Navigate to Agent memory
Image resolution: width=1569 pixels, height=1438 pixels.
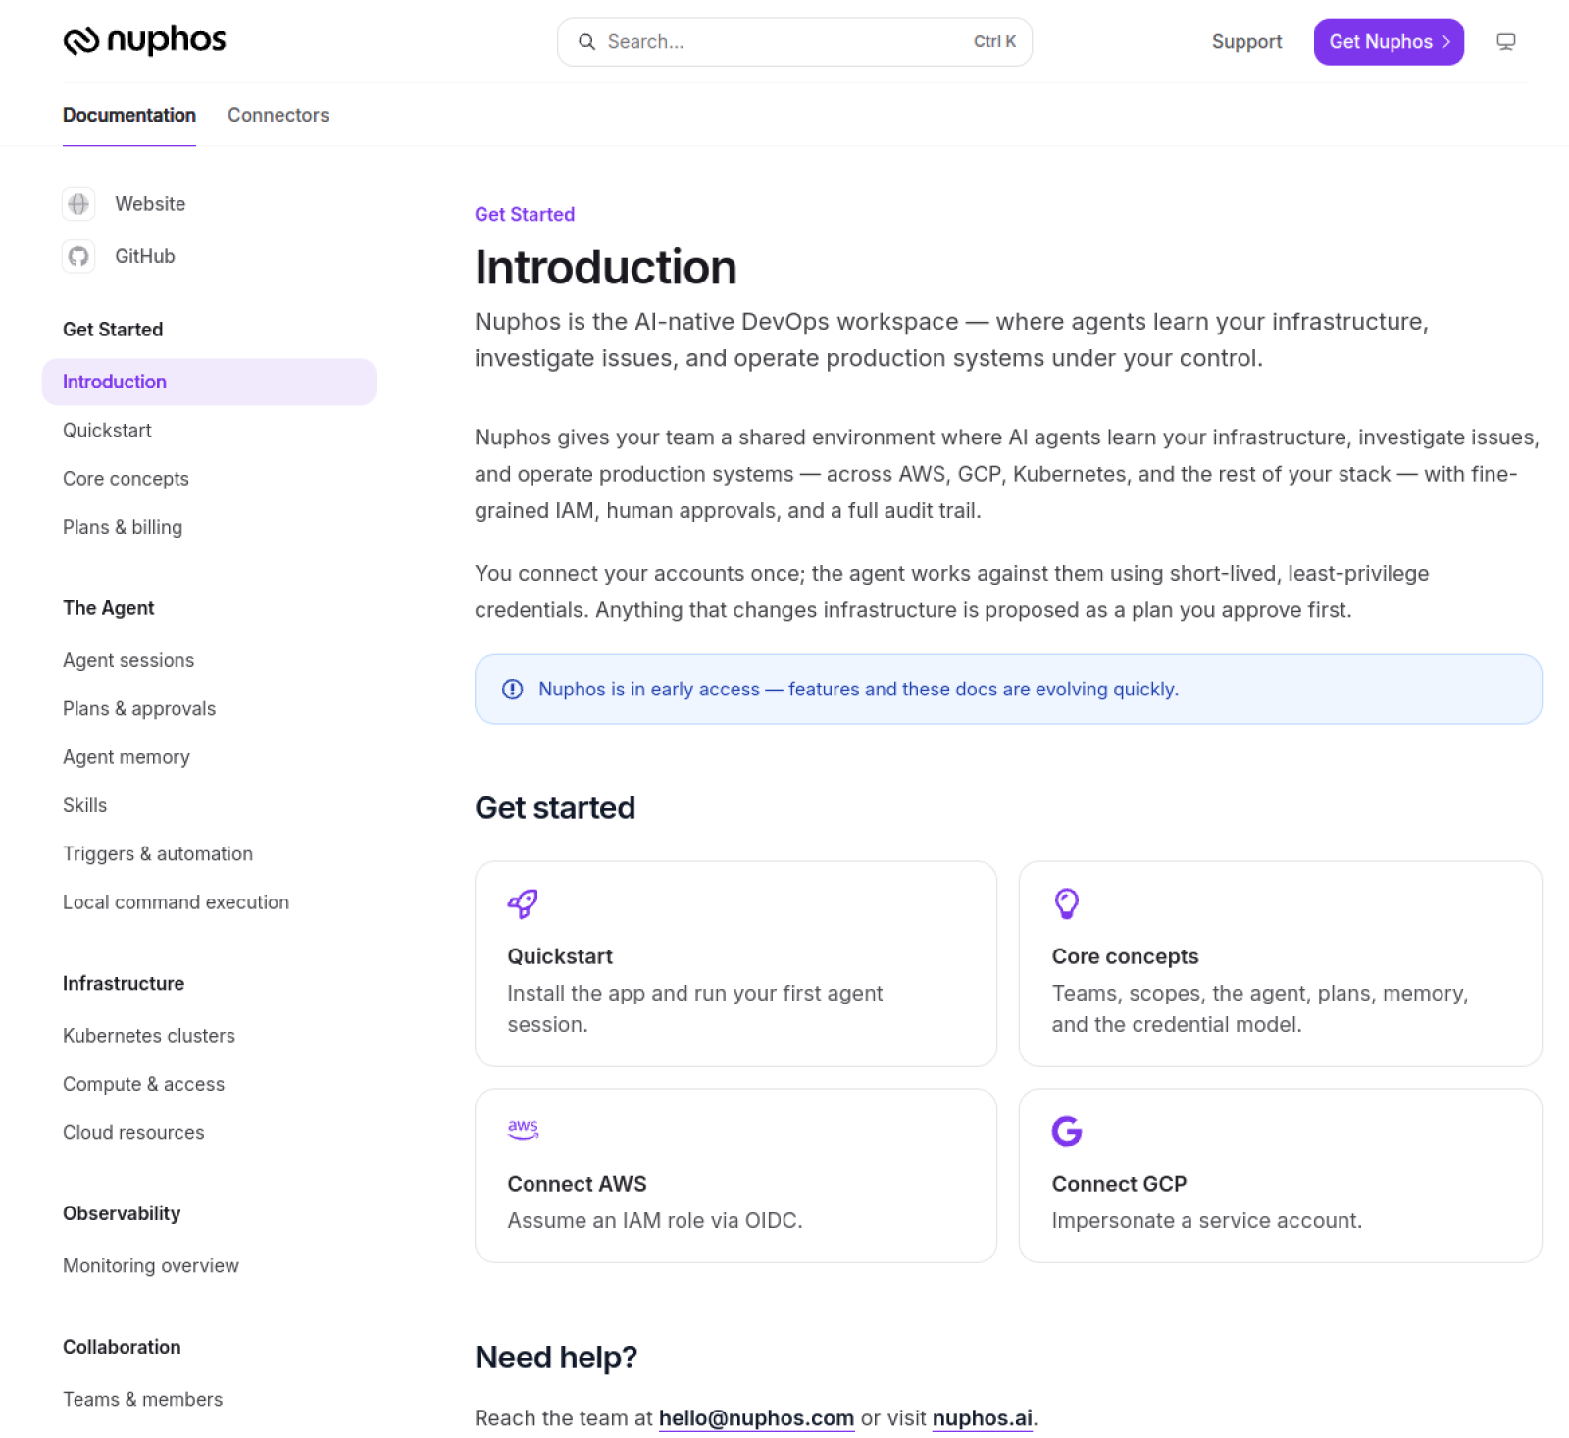click(x=127, y=757)
